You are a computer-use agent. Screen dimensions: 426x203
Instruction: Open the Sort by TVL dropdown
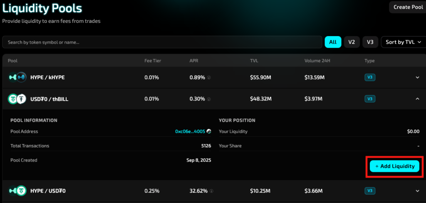click(x=403, y=42)
